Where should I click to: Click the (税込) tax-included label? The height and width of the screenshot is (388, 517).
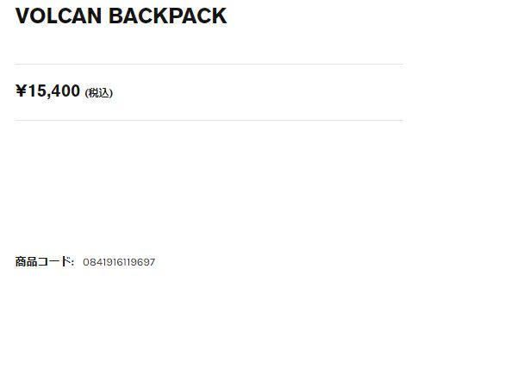99,93
